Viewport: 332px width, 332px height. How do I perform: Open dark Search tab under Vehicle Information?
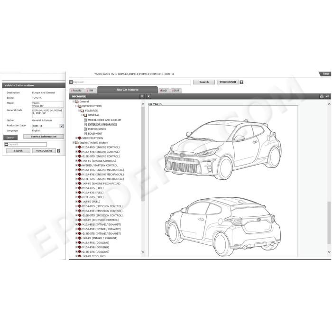coord(10,138)
